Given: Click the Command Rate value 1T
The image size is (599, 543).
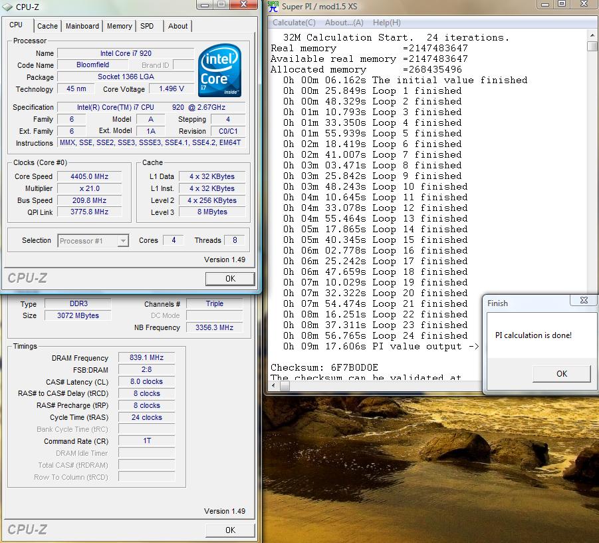Looking at the screenshot, I should pos(147,441).
